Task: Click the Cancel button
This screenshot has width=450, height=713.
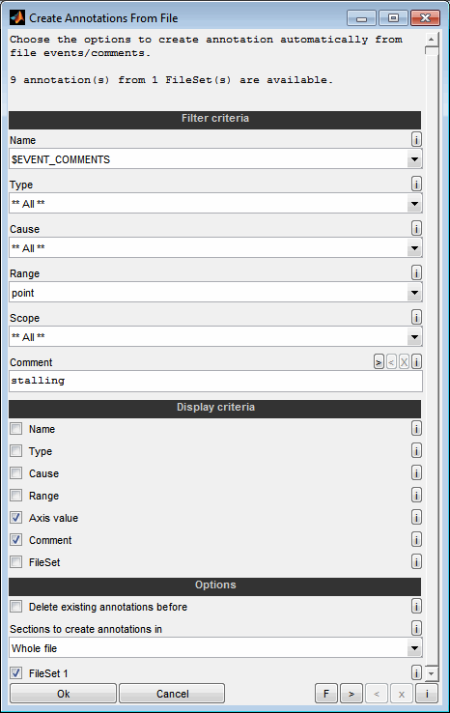Action: pyautogui.click(x=172, y=694)
